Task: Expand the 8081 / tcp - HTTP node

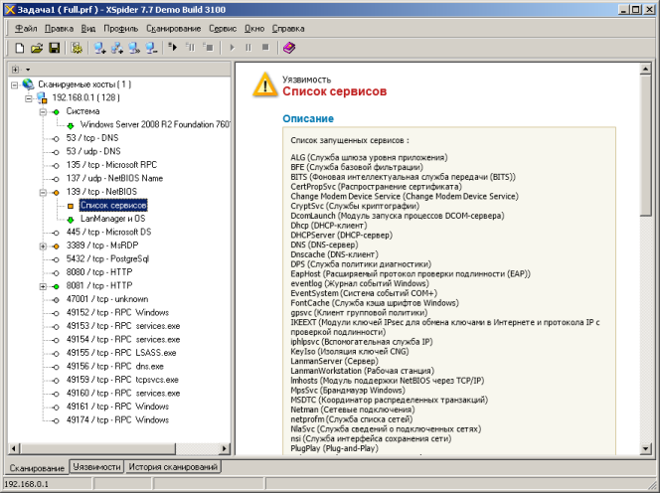Action: click(43, 286)
